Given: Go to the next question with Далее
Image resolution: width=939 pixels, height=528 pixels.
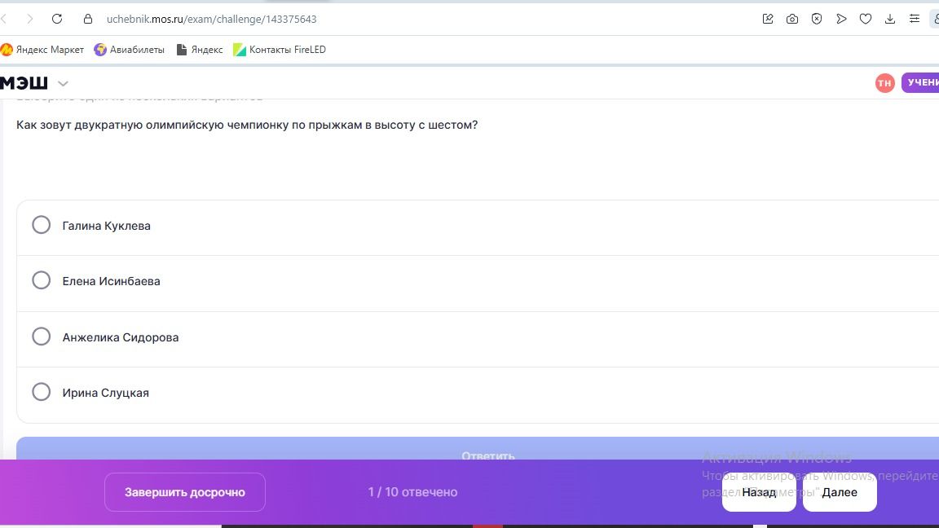Looking at the screenshot, I should [x=840, y=492].
